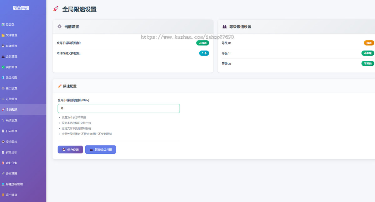Click the document icon beside 日志管理
The width and height of the screenshot is (375, 202).
[x=3, y=131]
